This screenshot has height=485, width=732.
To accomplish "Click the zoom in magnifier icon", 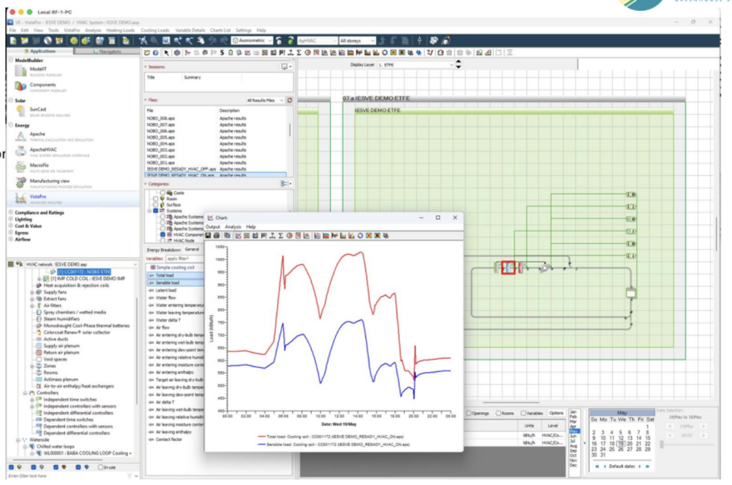I will 178,41.
